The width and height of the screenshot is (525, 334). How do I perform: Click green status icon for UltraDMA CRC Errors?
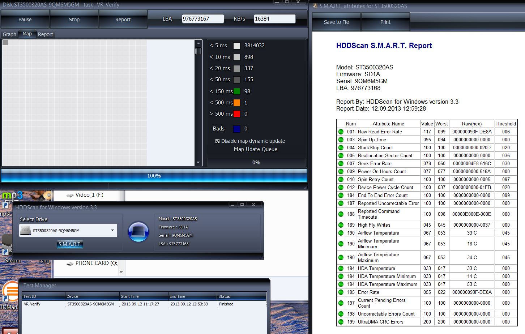tap(341, 322)
